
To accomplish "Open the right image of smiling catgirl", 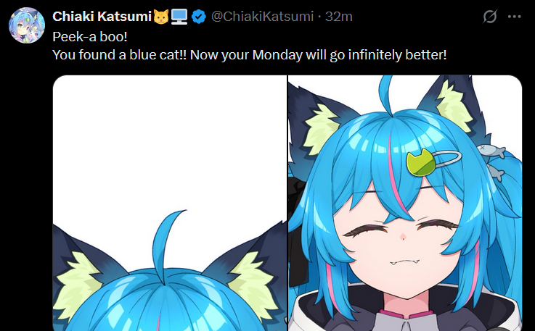I will (x=405, y=203).
